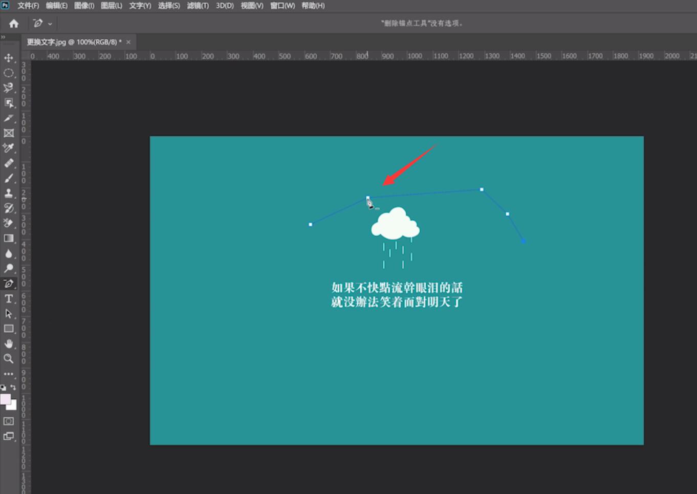Viewport: 697px width, 494px height.
Task: Click the white cloud graphic on canvas
Action: (395, 224)
